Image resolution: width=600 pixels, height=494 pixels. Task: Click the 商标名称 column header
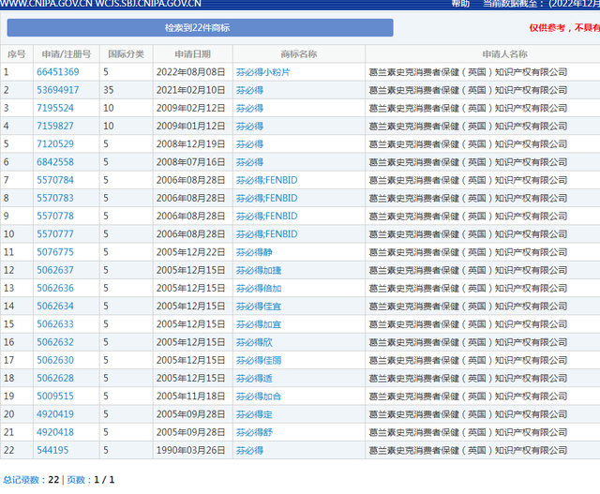click(x=298, y=54)
